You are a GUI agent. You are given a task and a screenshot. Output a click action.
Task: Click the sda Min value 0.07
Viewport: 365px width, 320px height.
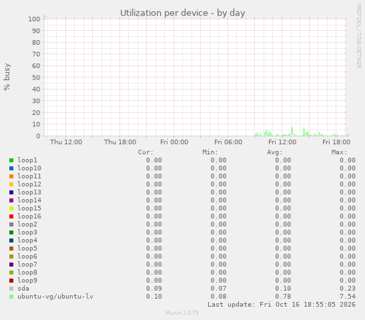tap(218, 289)
